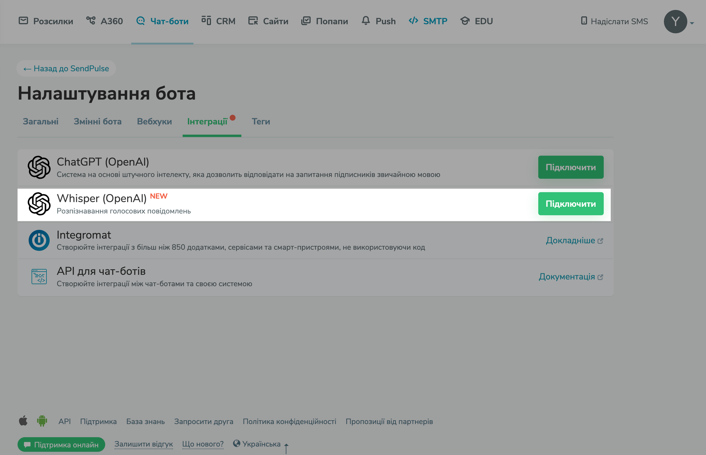Click the API for chatbots code icon

[x=39, y=277]
